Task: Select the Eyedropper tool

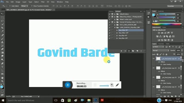Action: [x=2, y=31]
